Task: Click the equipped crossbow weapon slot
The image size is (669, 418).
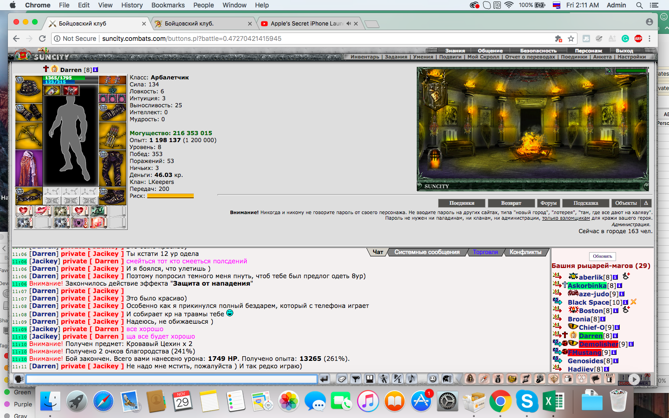Action: [x=29, y=136]
